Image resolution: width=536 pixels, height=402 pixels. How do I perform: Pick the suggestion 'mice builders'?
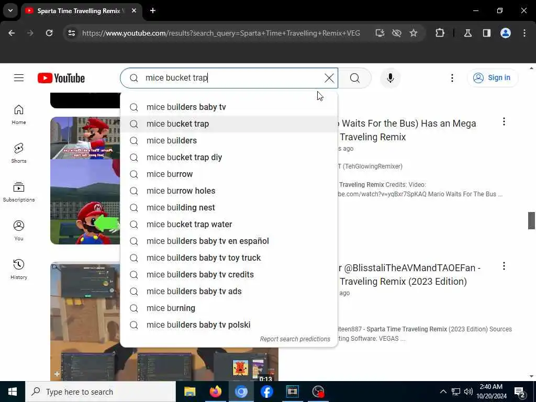point(229,140)
